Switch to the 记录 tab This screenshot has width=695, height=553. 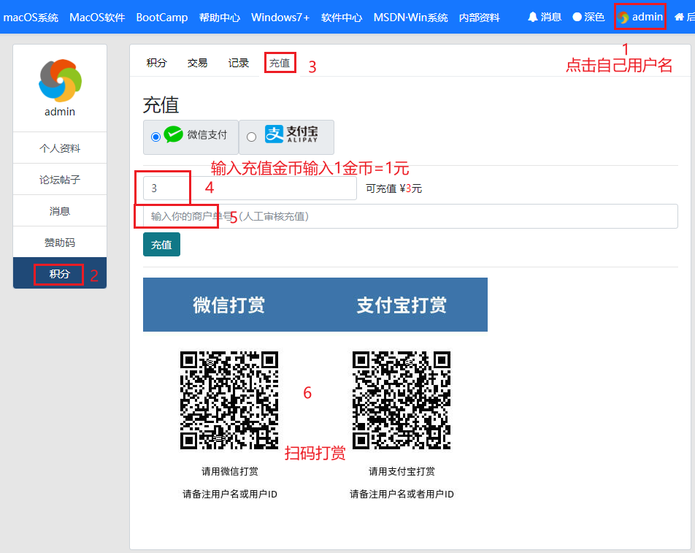pyautogui.click(x=239, y=63)
